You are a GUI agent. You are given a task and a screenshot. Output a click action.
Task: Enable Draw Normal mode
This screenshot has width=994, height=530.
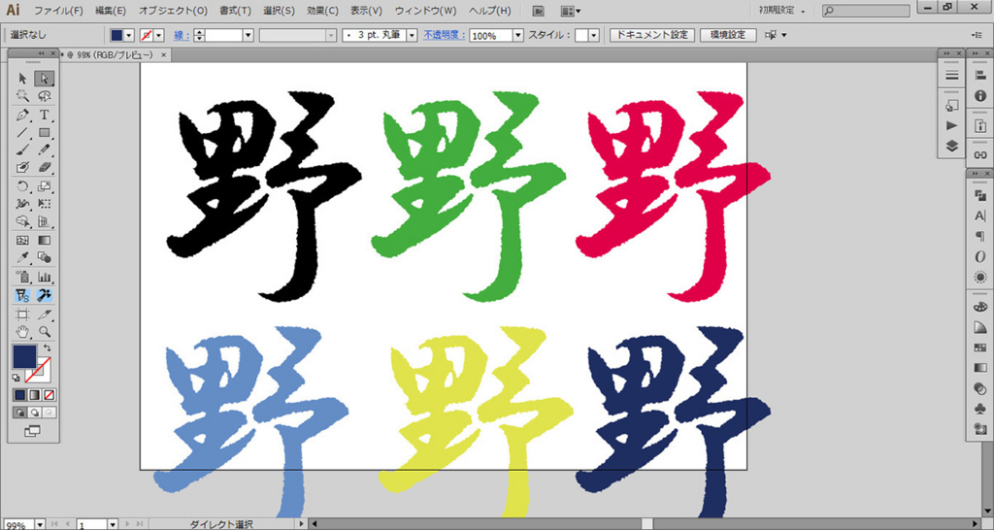coord(20,413)
